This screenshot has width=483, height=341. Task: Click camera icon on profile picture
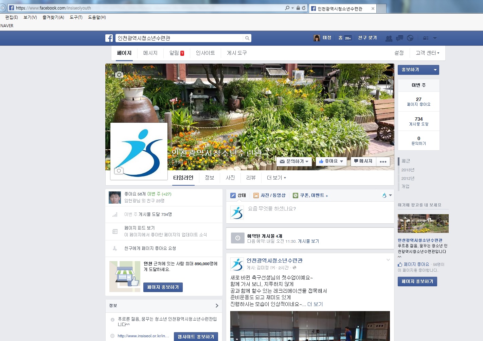[x=119, y=171]
